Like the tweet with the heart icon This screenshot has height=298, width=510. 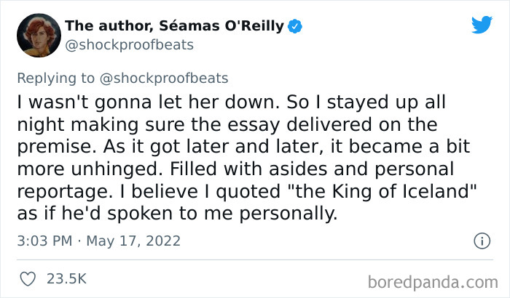(x=29, y=278)
